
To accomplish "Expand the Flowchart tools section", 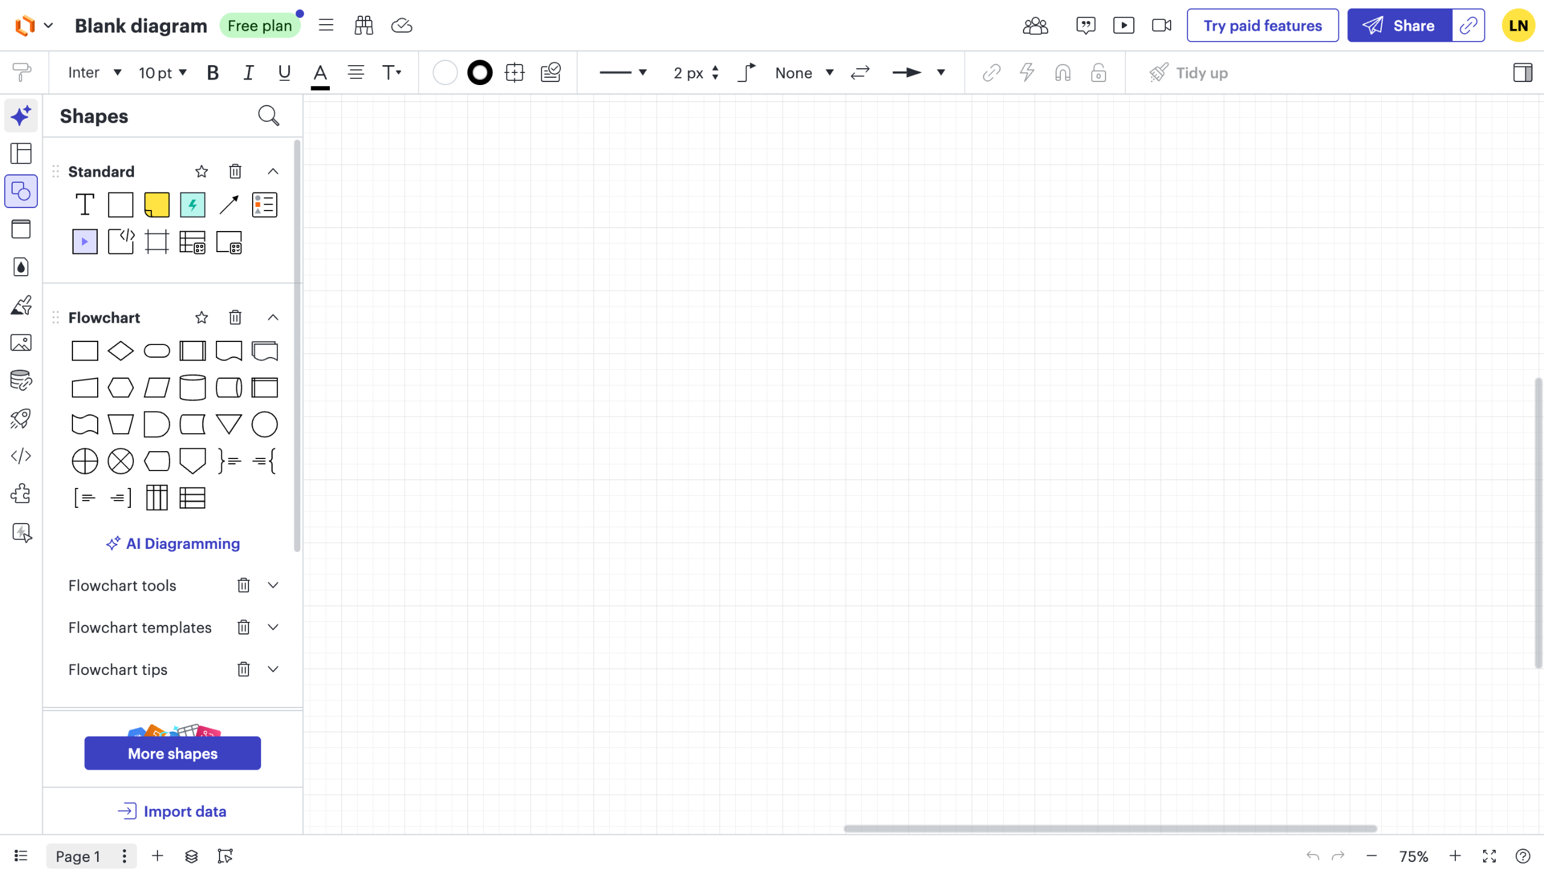I will [x=273, y=585].
